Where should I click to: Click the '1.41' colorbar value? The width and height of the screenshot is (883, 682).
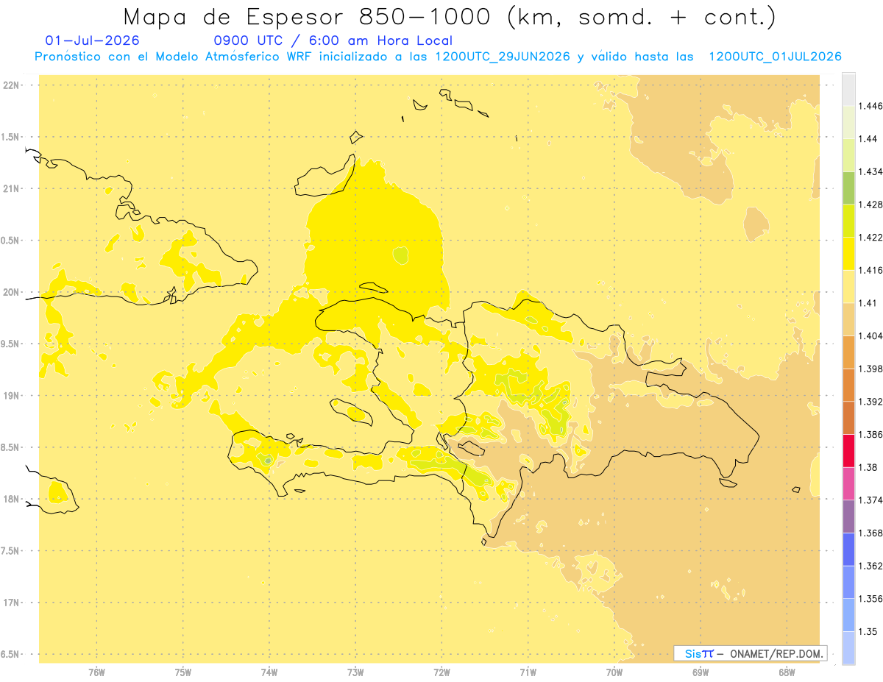868,303
